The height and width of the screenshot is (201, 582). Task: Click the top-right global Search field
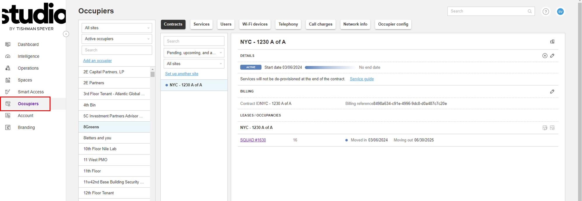(x=488, y=11)
